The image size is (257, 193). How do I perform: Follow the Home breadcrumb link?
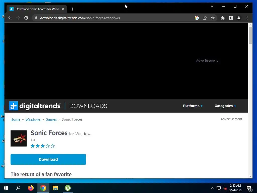click(15, 119)
